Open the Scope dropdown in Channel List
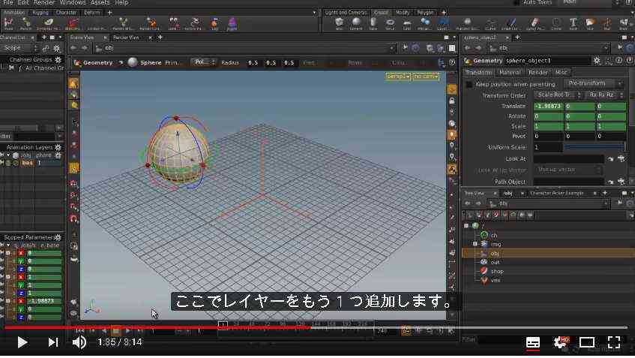The height and width of the screenshot is (358, 635). click(x=19, y=48)
